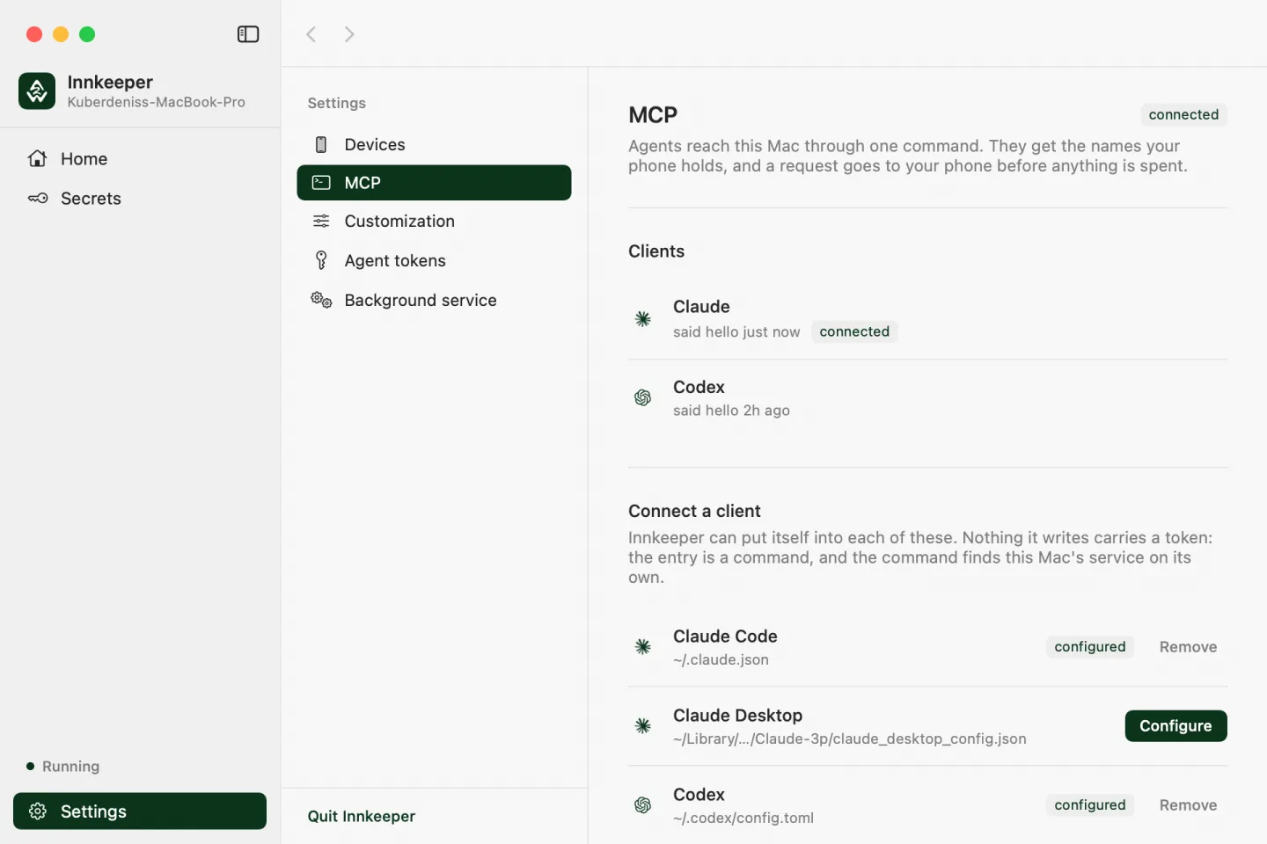Click the Home house icon
This screenshot has height=844, width=1267.
(37, 159)
